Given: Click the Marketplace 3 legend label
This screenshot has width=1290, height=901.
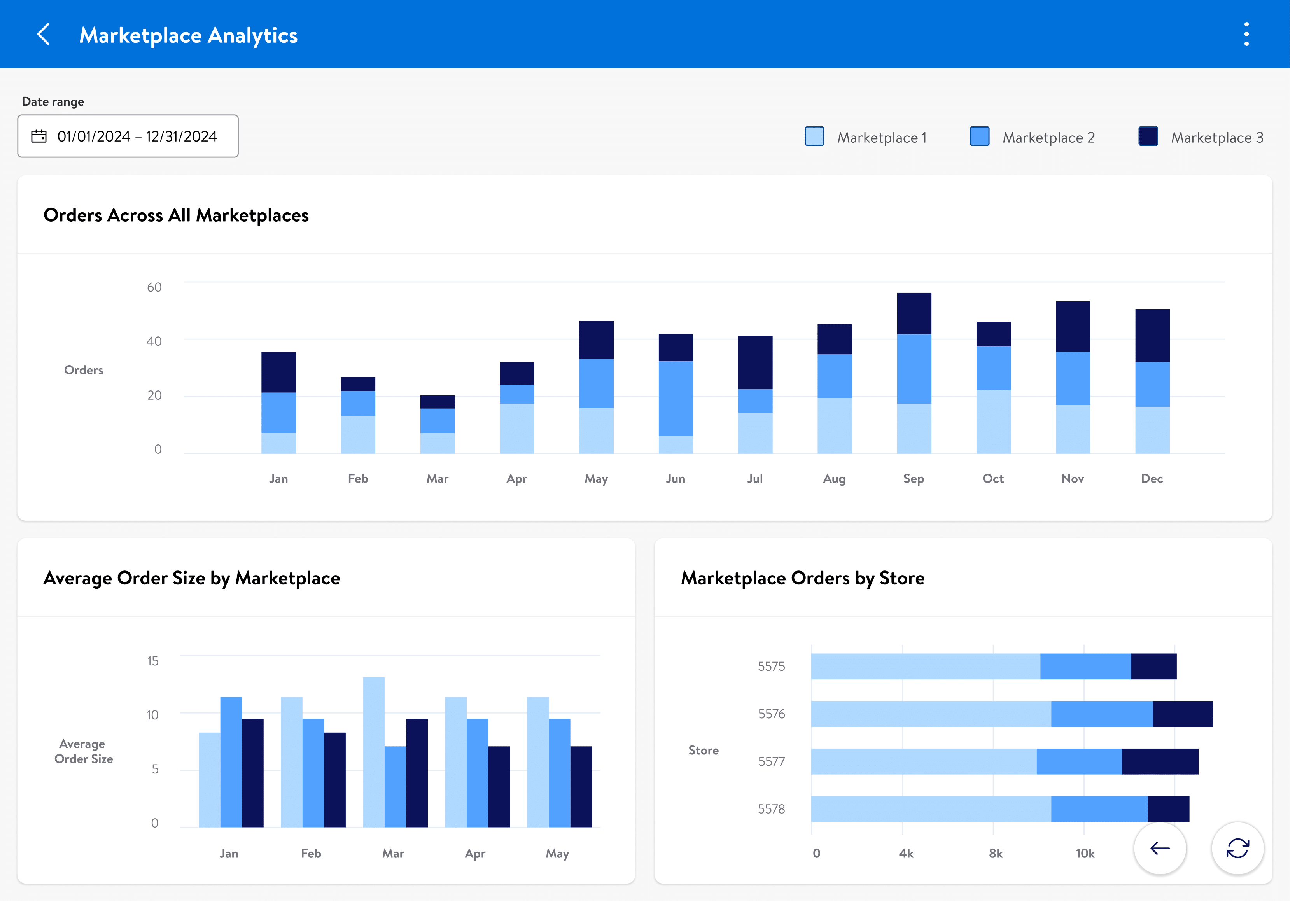Looking at the screenshot, I should [x=1217, y=138].
